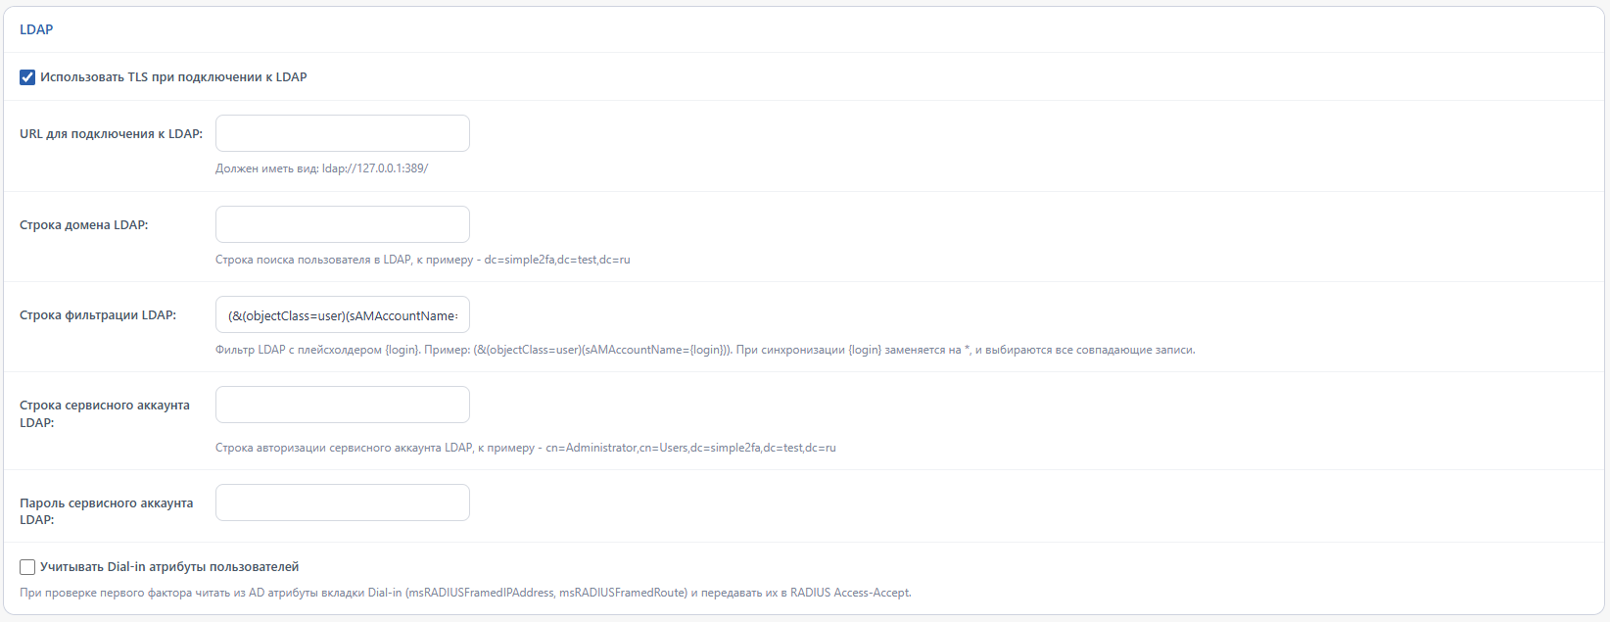Focus the 'URL для подключения к LDAP' field
This screenshot has height=622, width=1610.
point(343,133)
